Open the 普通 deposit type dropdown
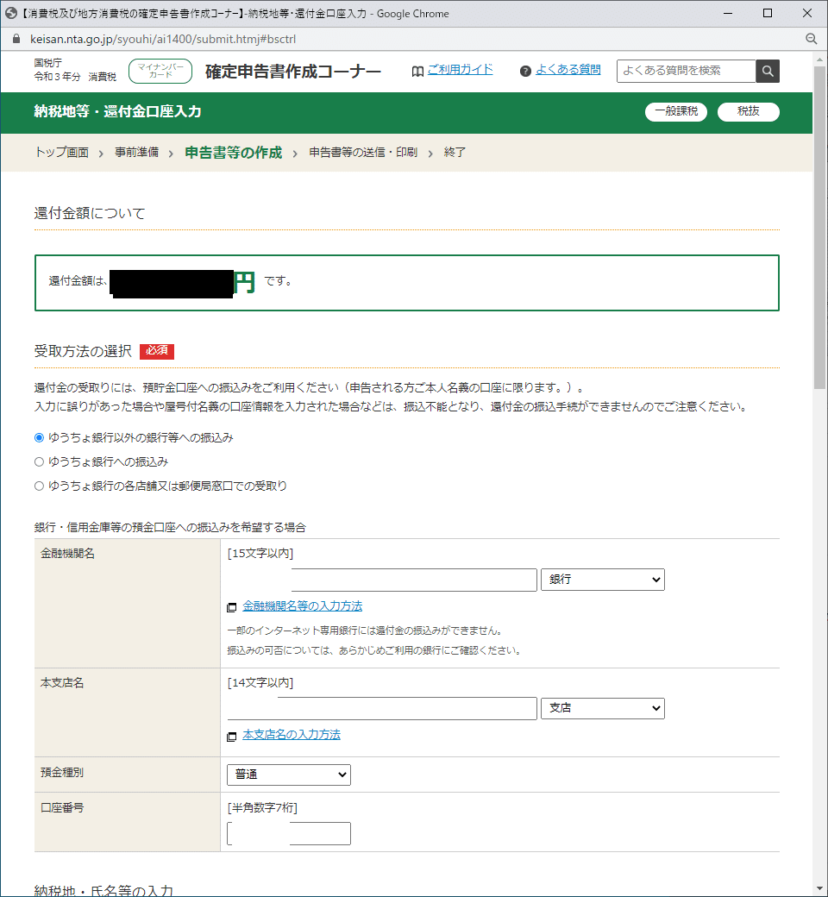 (289, 775)
